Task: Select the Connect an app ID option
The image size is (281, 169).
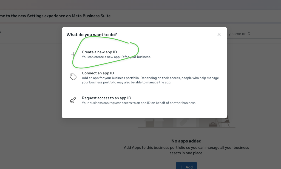Action: (x=98, y=73)
